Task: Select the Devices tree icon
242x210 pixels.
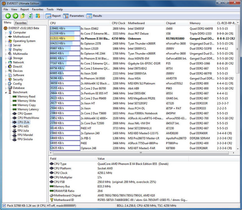Action: coord(10,71)
